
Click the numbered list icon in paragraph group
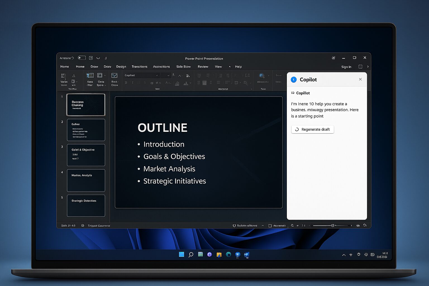click(x=208, y=75)
